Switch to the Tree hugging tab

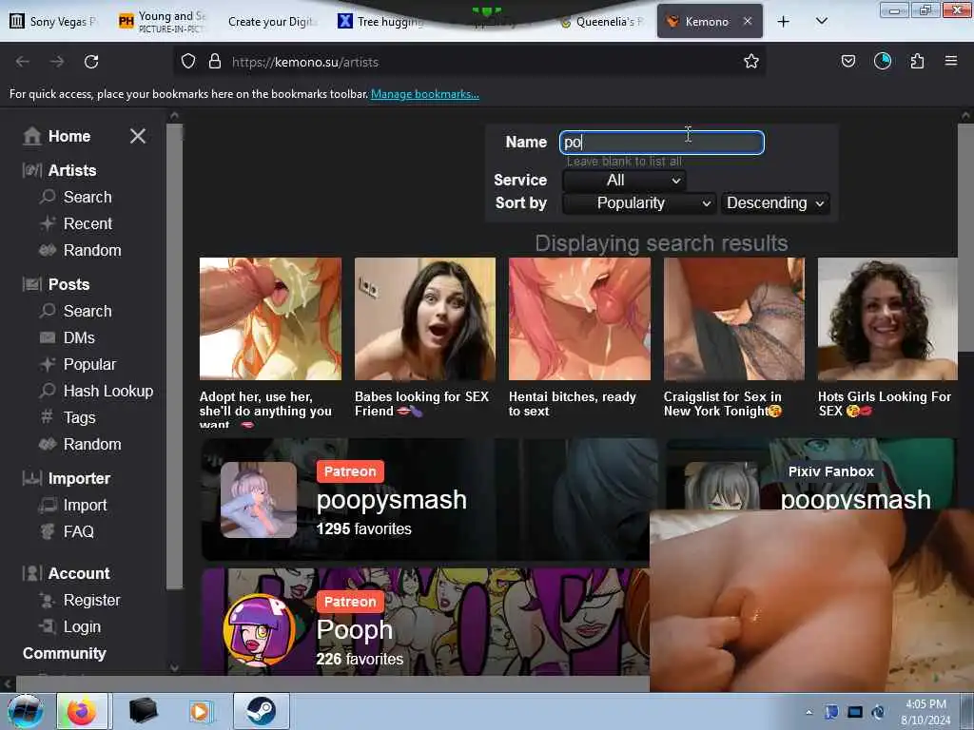382,22
